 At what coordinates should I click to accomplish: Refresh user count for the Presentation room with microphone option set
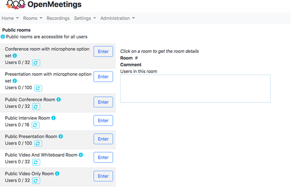tap(38, 88)
